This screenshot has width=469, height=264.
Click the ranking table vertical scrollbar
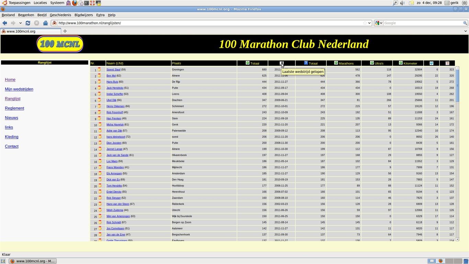tap(457, 154)
